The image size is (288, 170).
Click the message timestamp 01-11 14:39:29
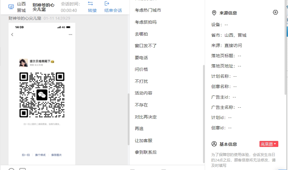(x=57, y=18)
